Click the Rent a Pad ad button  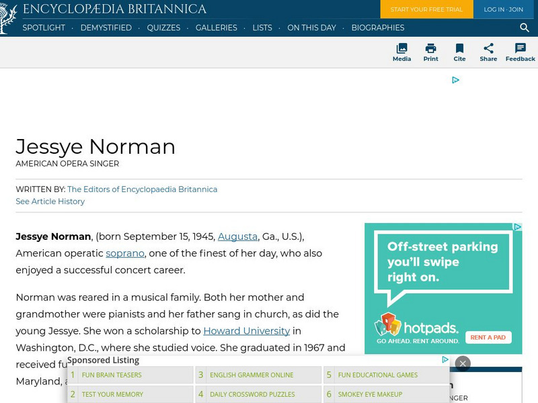(x=488, y=337)
